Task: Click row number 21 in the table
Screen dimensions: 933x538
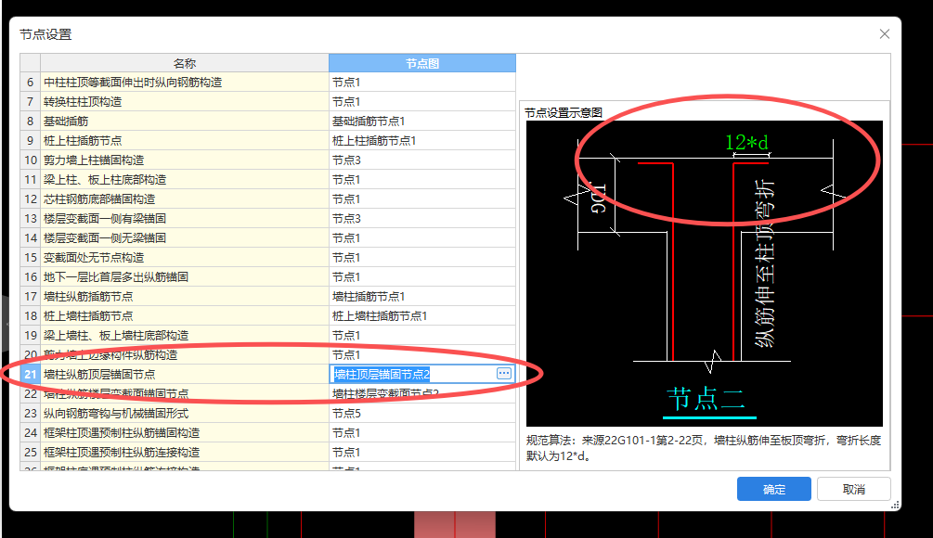Action: tap(29, 375)
